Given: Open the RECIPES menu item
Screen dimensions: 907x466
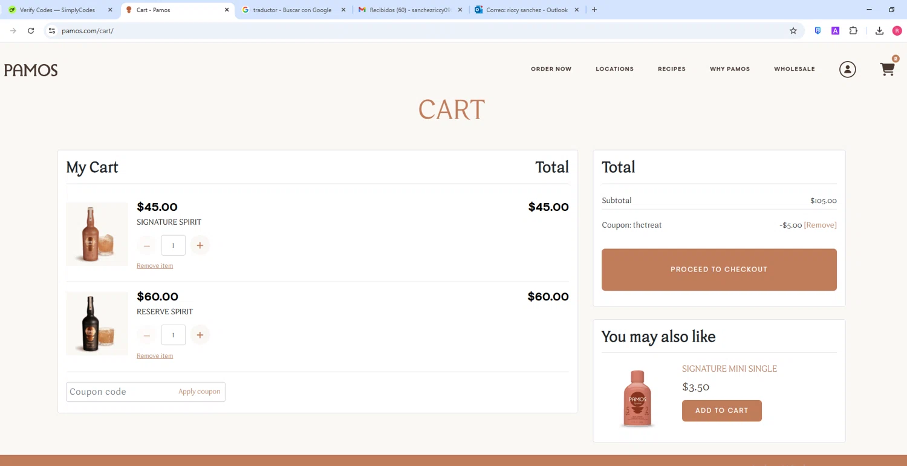Looking at the screenshot, I should tap(672, 69).
